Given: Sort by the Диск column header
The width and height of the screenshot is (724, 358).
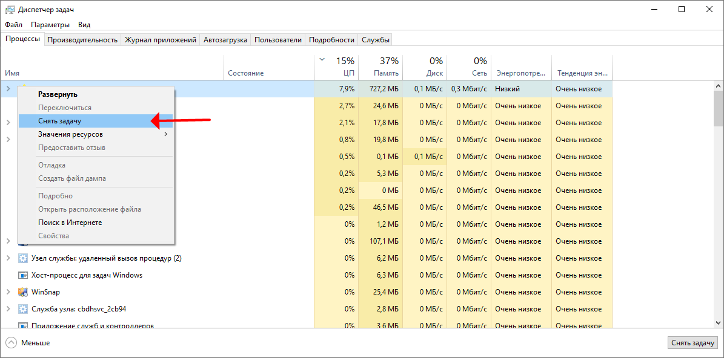Looking at the screenshot, I should pos(425,68).
